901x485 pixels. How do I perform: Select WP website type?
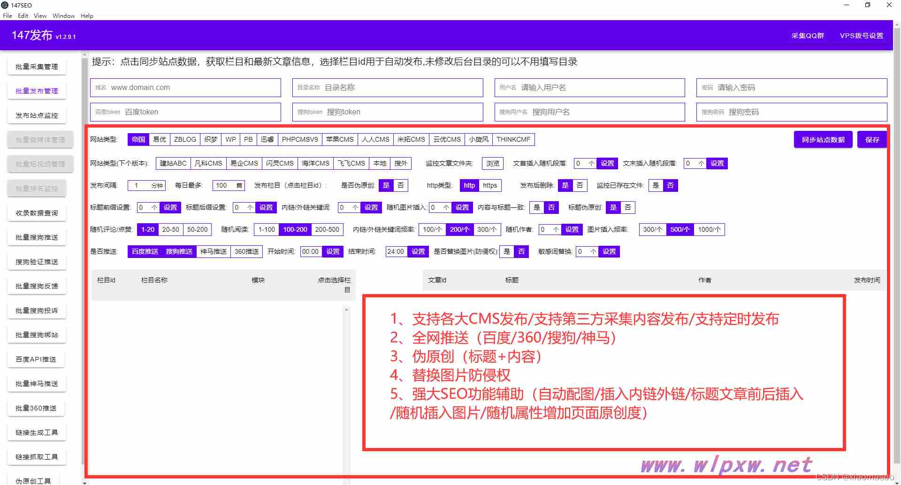click(230, 139)
